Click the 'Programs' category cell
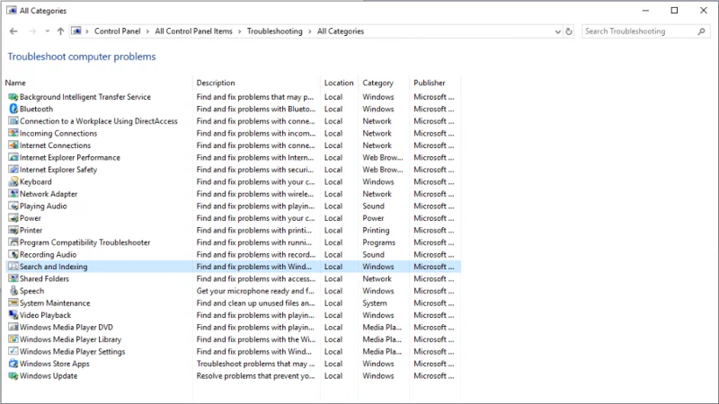The width and height of the screenshot is (719, 404). point(378,242)
